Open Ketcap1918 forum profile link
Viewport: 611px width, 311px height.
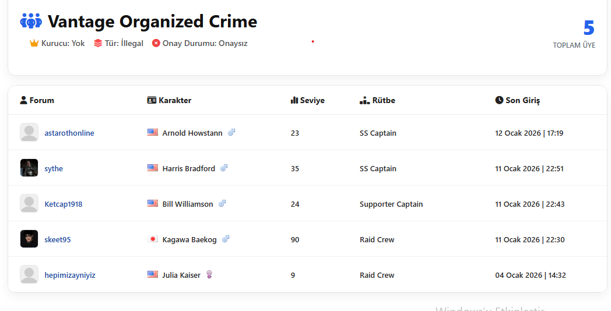click(64, 204)
